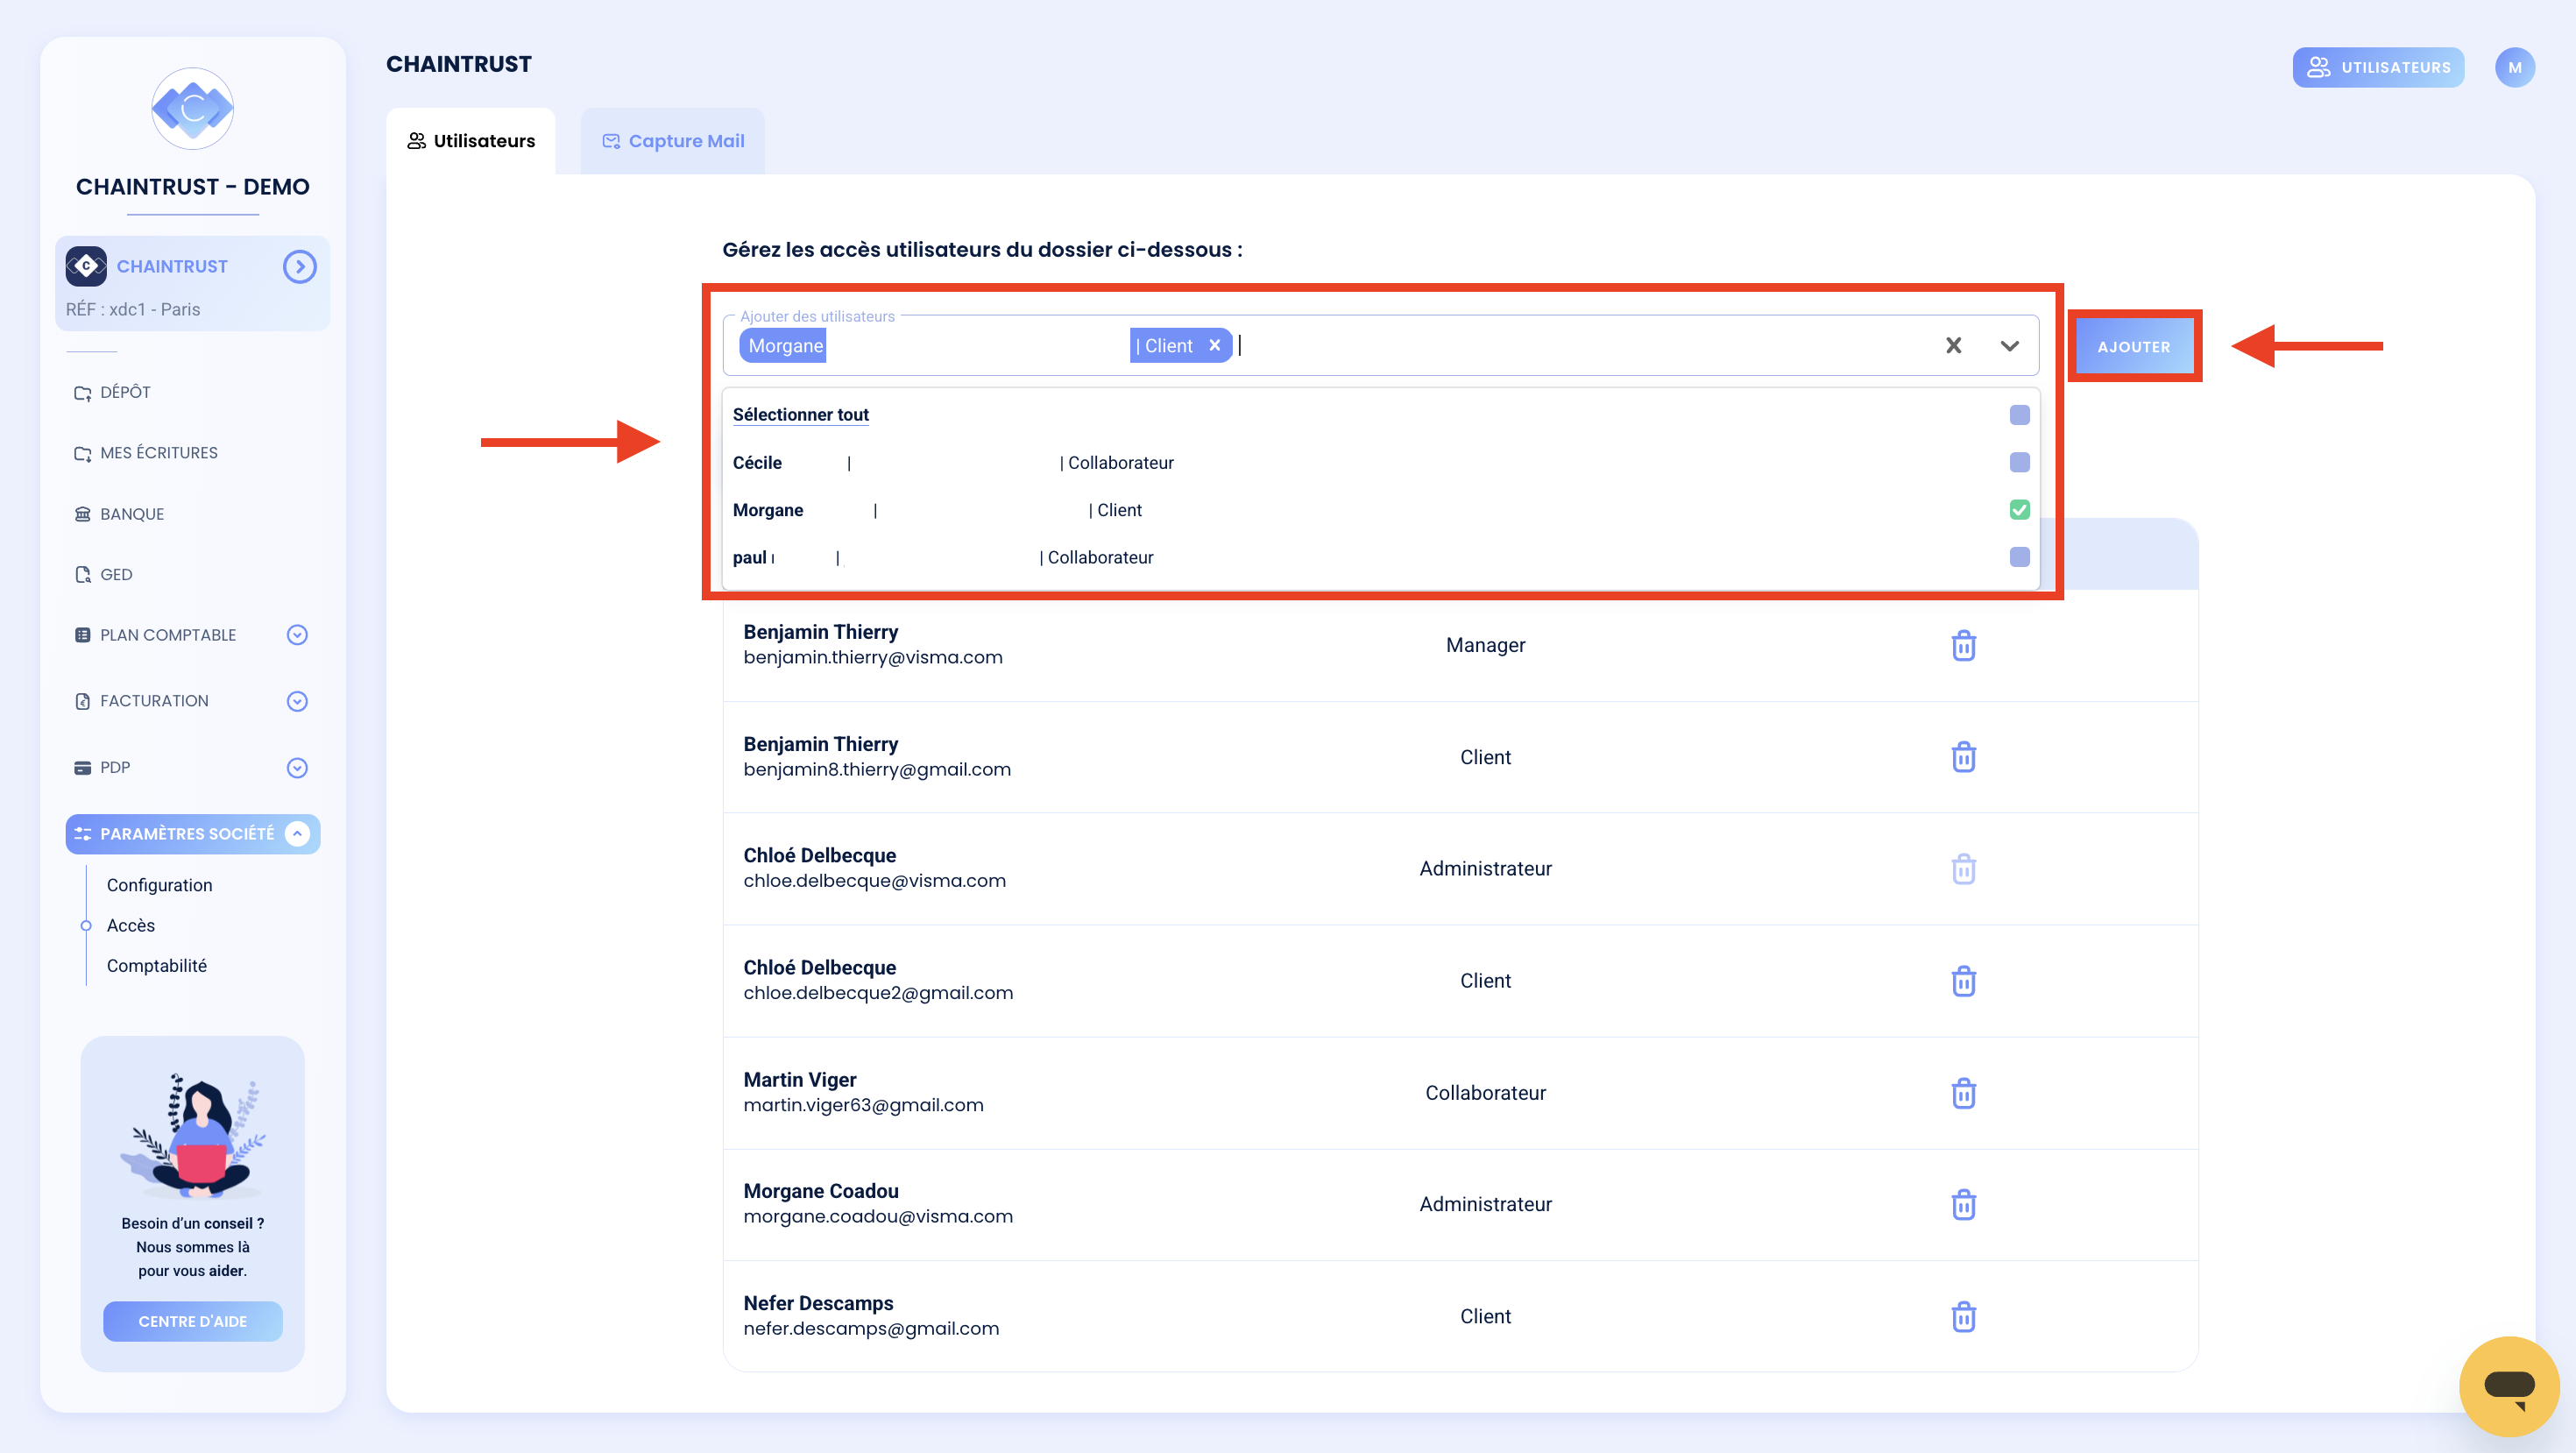Click the Nefer Descamps name
The image size is (2576, 1453).
pos(818,1303)
